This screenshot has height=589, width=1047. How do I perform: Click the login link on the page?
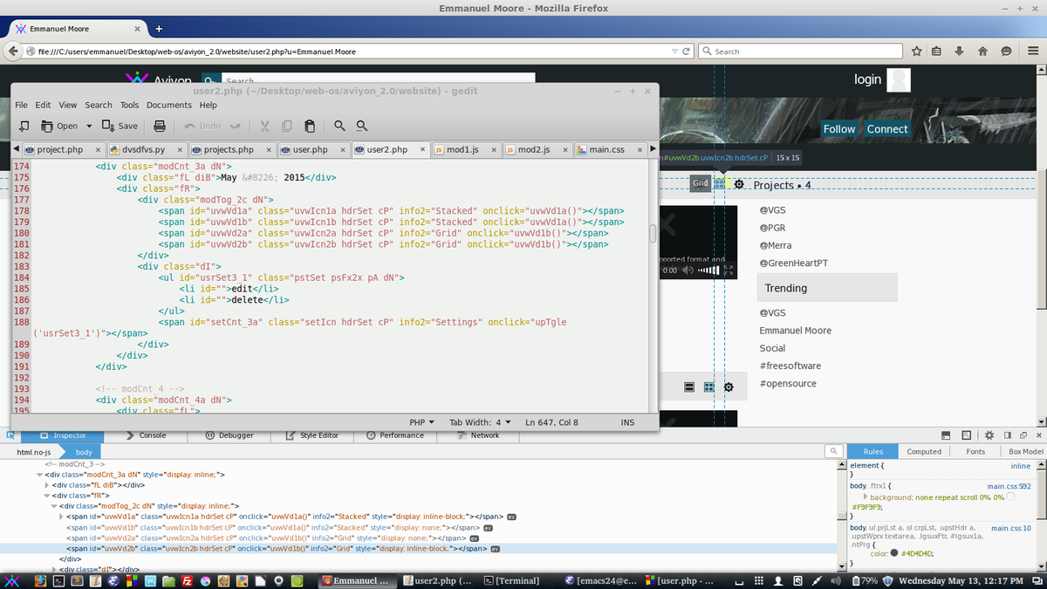867,79
